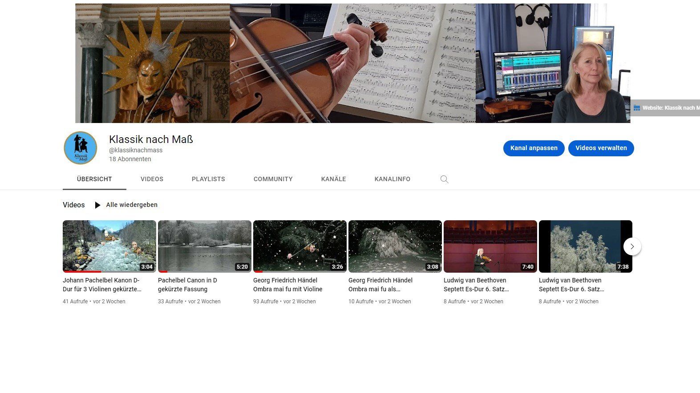This screenshot has width=700, height=393.
Task: Click Beethoven Septett title under 7:40 video
Action: pos(476,285)
